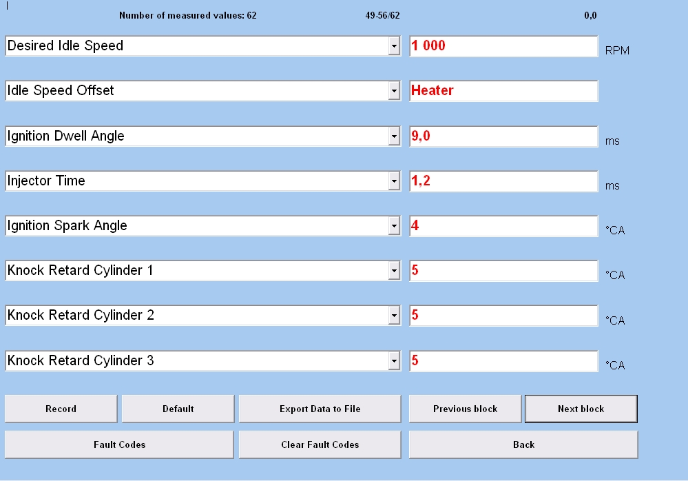
Task: Restore the Default parameter selection
Action: [178, 409]
